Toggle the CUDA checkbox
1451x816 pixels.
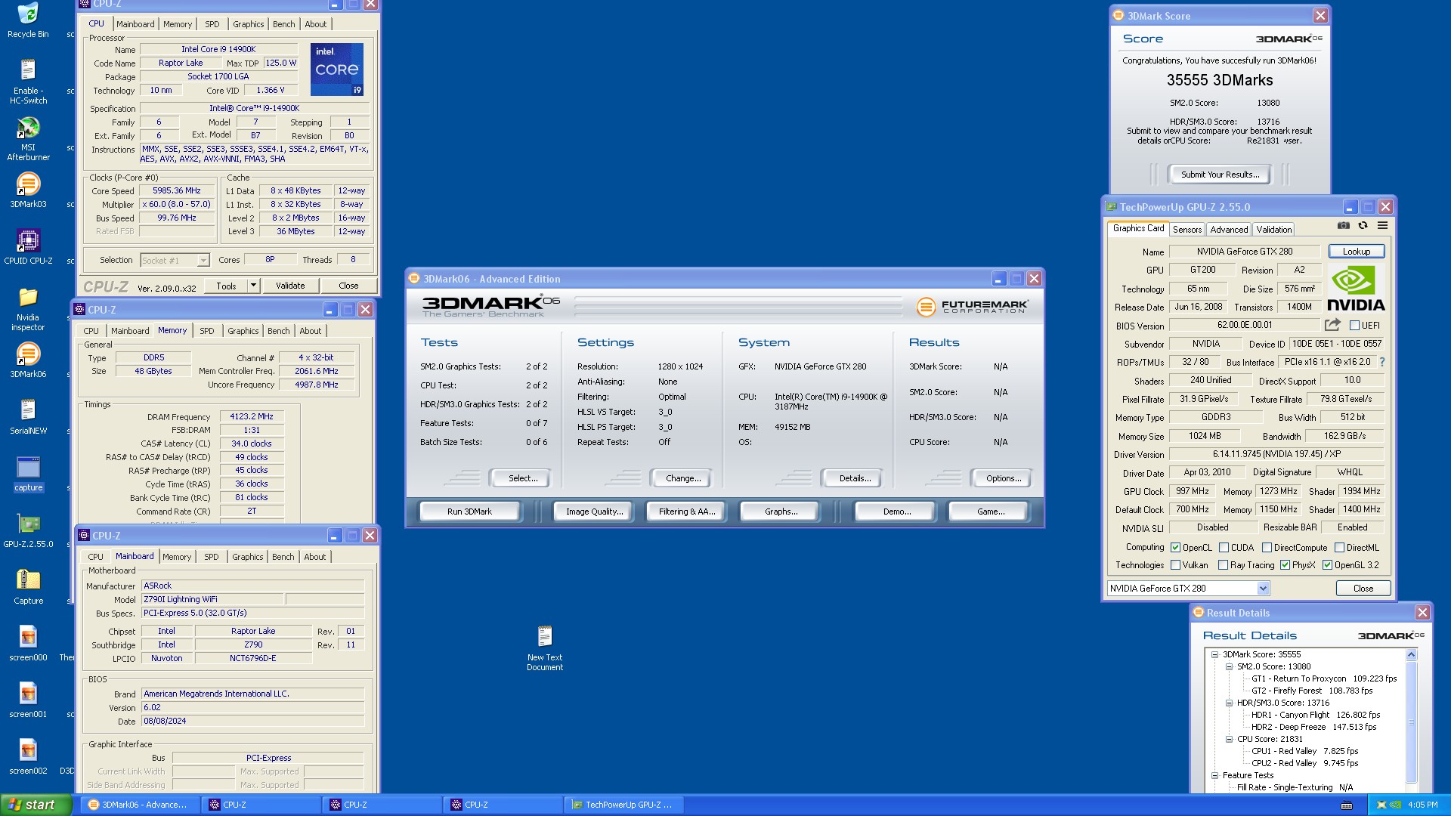pyautogui.click(x=1224, y=548)
